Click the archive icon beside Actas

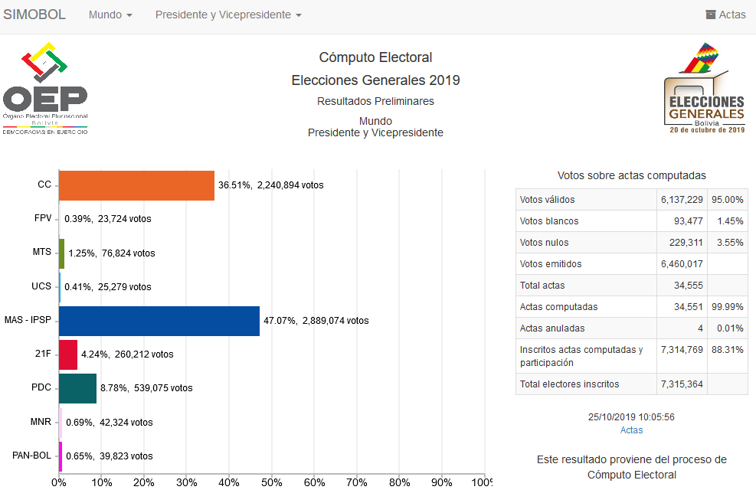[711, 15]
